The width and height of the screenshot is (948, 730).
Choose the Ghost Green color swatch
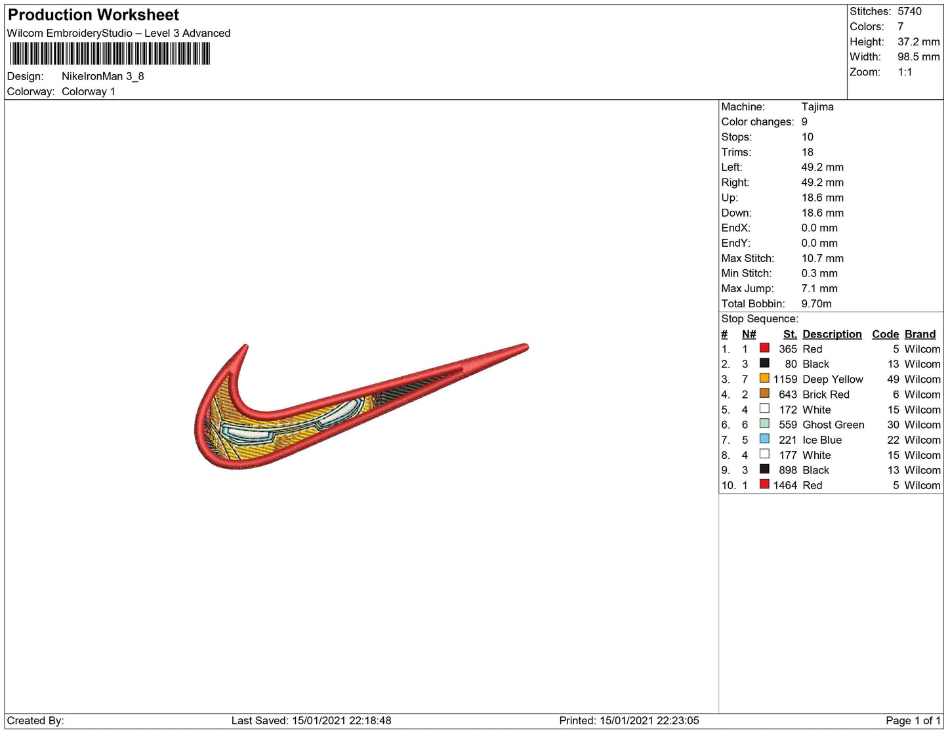click(764, 423)
